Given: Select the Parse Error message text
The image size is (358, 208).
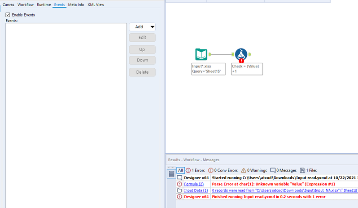Looking at the screenshot, I should click(x=274, y=184).
